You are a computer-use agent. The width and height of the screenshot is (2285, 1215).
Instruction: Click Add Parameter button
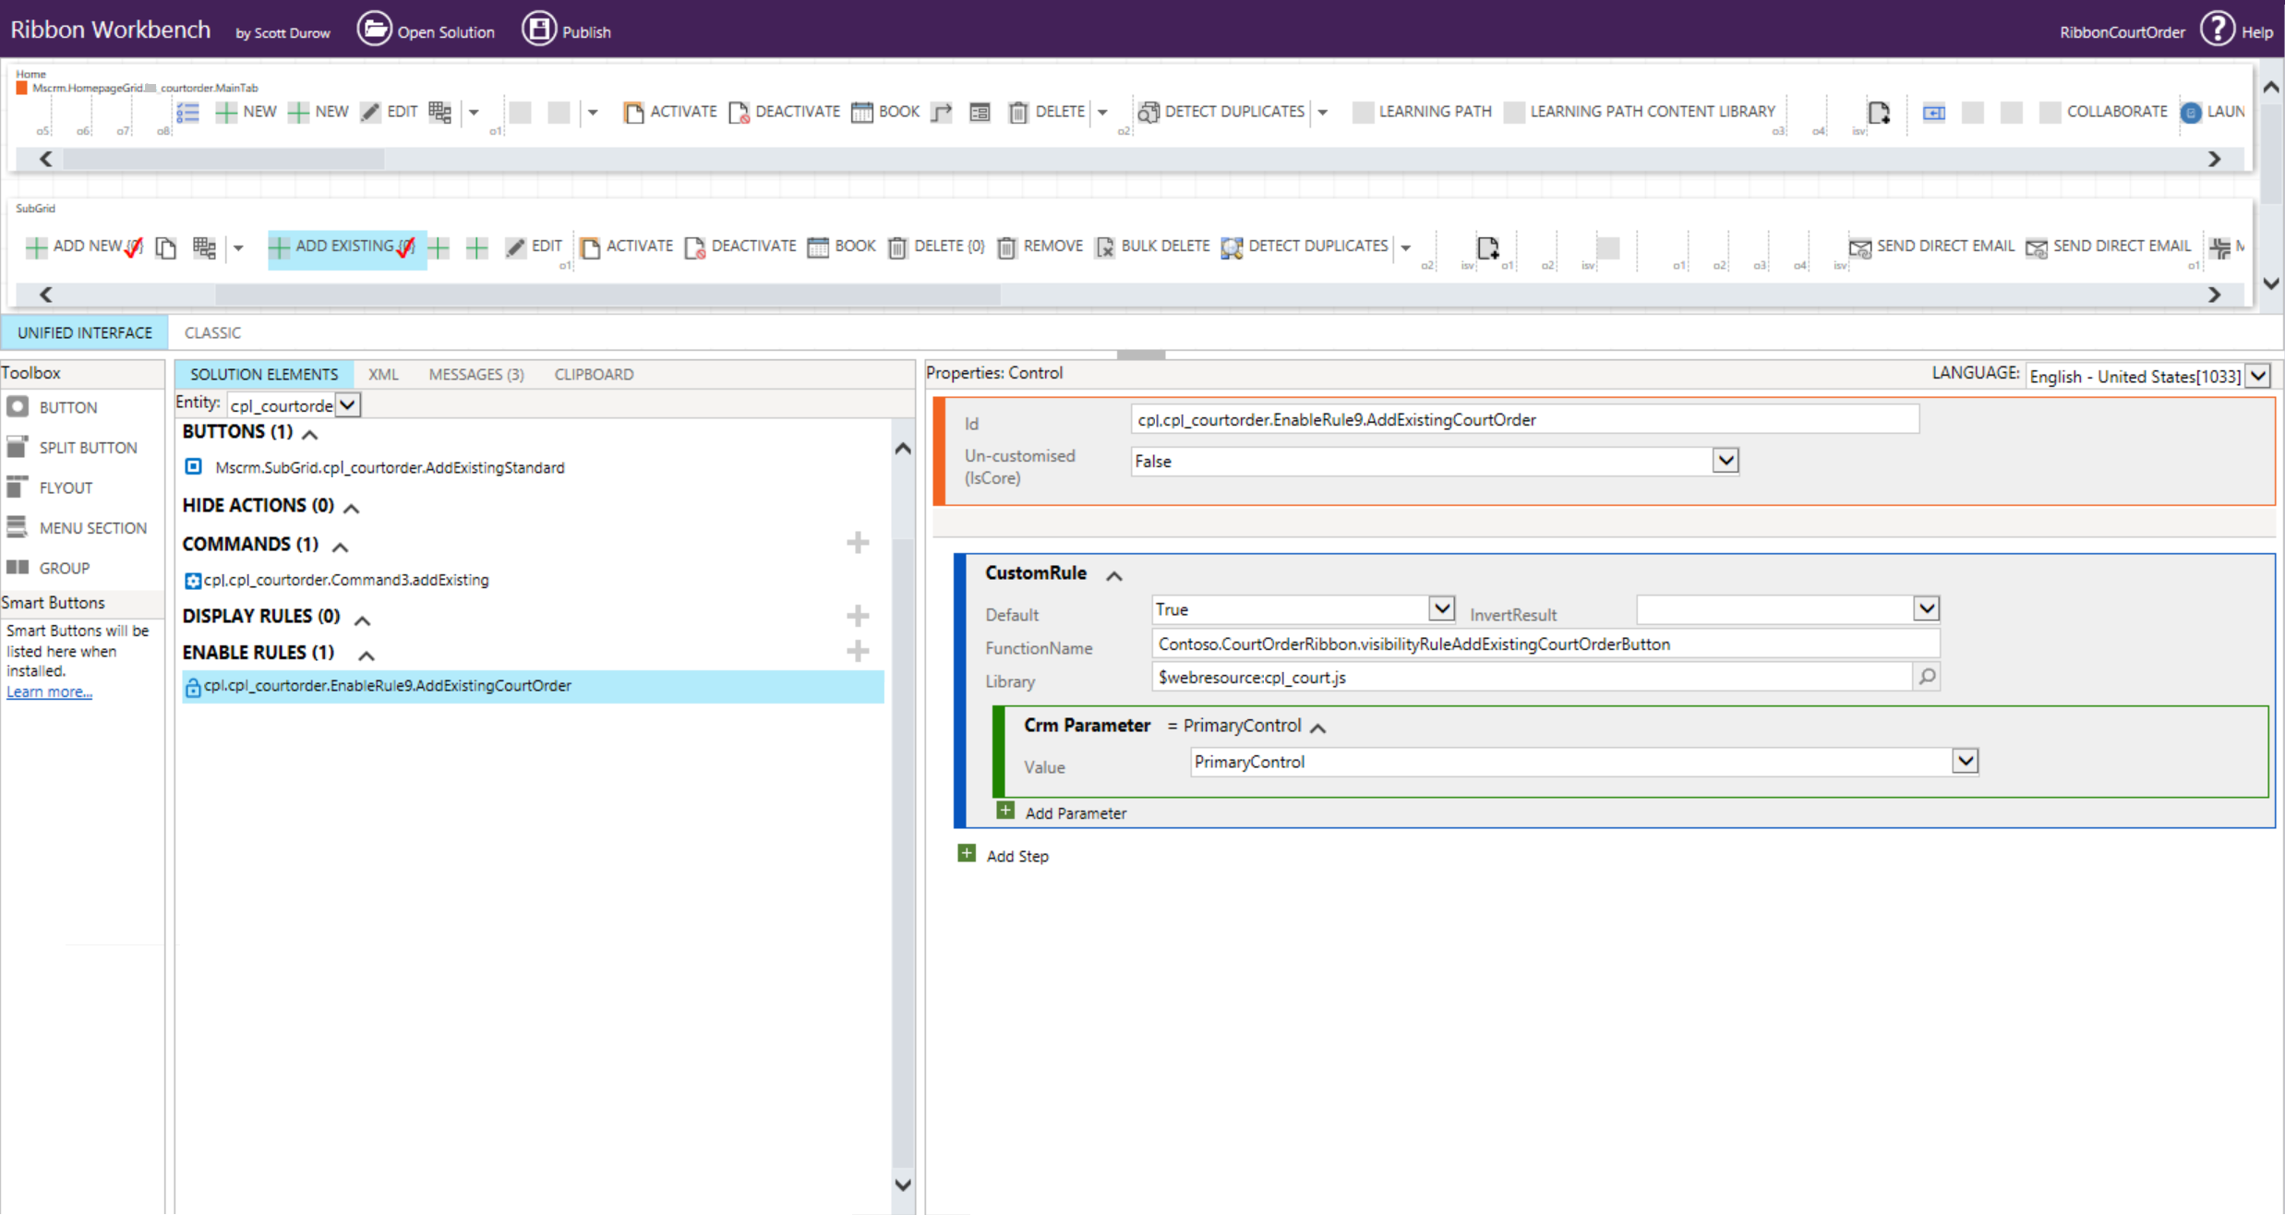tap(1076, 813)
